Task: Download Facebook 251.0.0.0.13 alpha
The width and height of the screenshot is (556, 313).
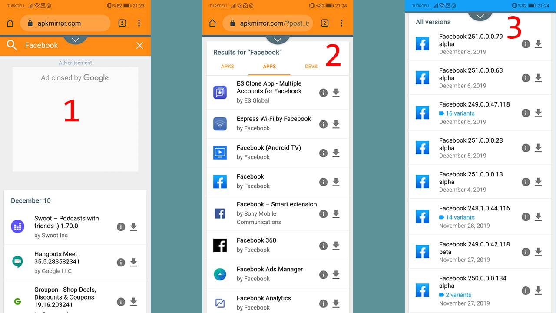Action: point(538,182)
